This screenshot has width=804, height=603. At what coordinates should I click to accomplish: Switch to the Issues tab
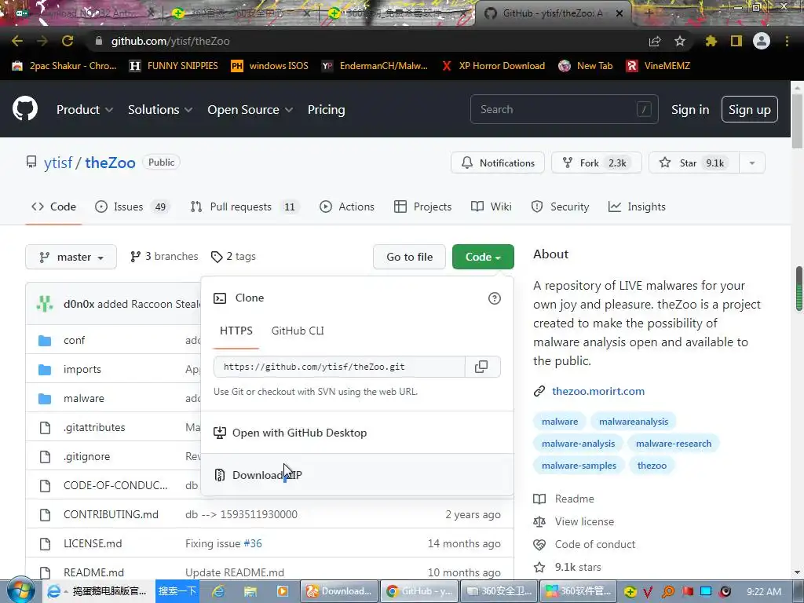pos(133,206)
